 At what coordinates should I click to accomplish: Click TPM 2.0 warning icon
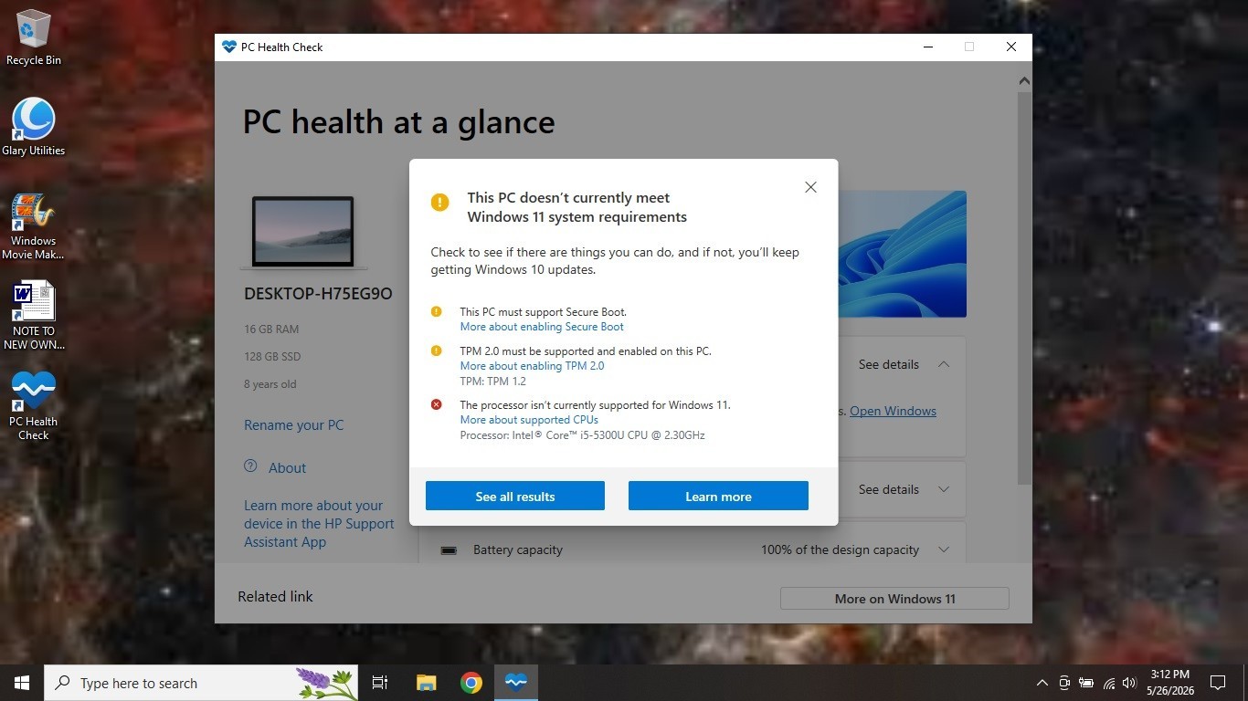coord(437,350)
